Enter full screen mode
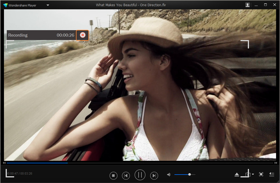 pos(261,174)
